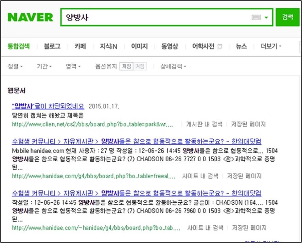
Task: Expand the 더보기 menu
Action: coord(271,46)
